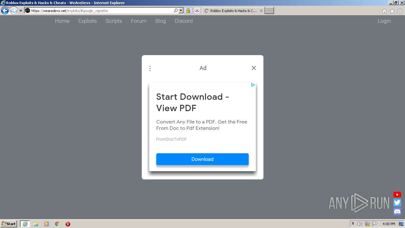
Task: Select the Roblox Exploits browser tab
Action: [x=233, y=11]
